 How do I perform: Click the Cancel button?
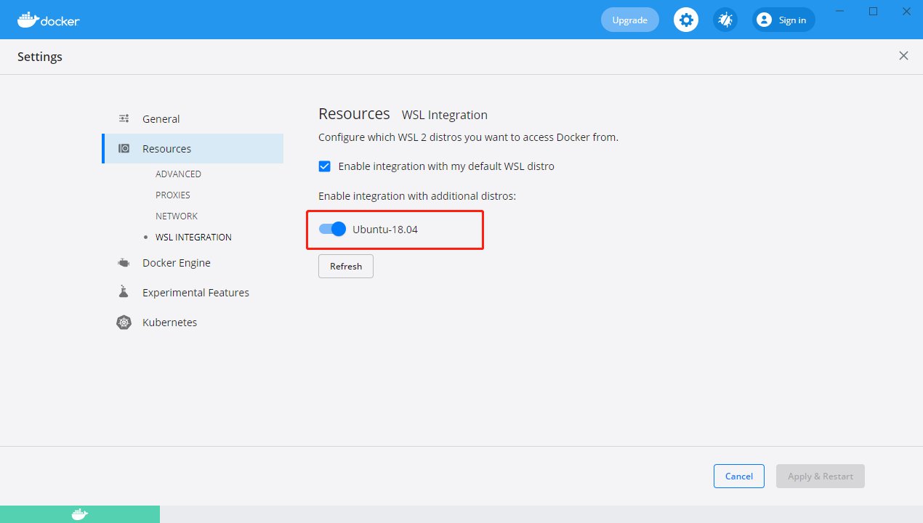738,477
